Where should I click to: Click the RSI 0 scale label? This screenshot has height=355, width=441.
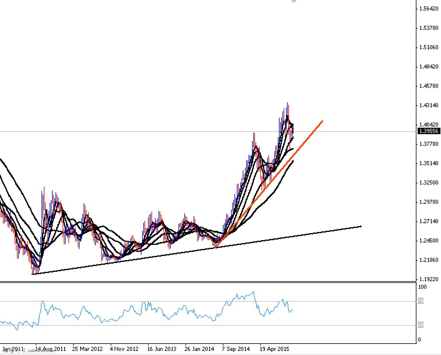pyautogui.click(x=419, y=339)
